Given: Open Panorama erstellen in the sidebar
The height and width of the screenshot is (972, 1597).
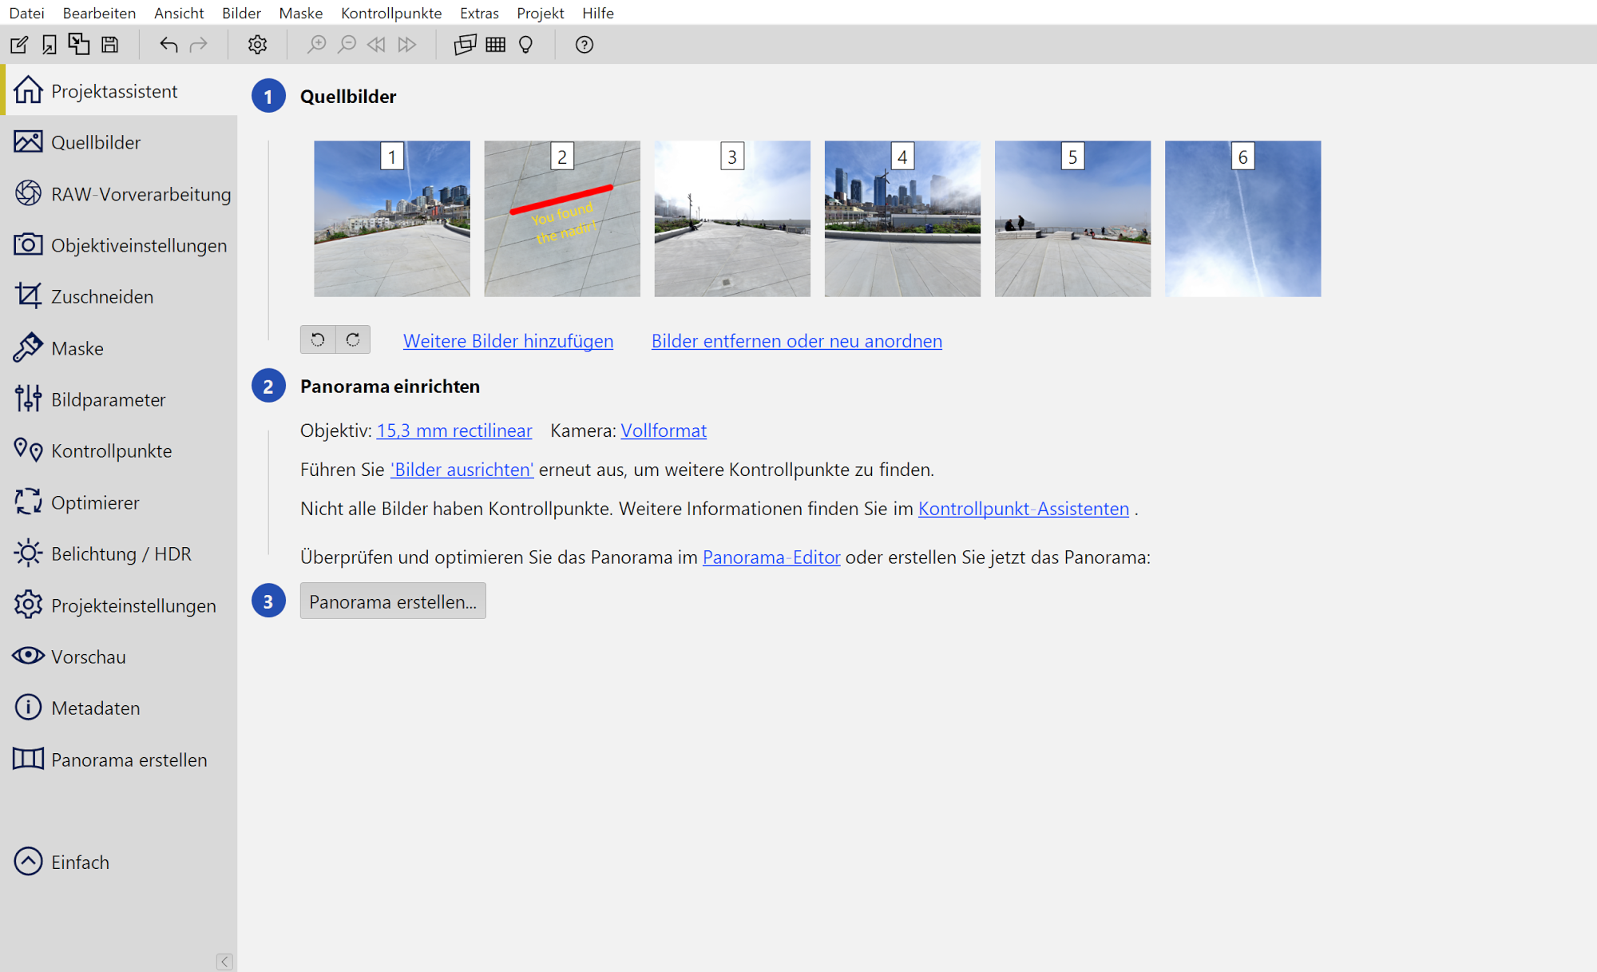Looking at the screenshot, I should pyautogui.click(x=120, y=760).
